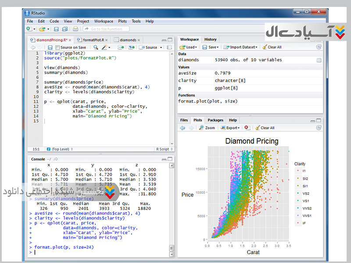
Task: Click the Run current line icon
Action: point(121,47)
